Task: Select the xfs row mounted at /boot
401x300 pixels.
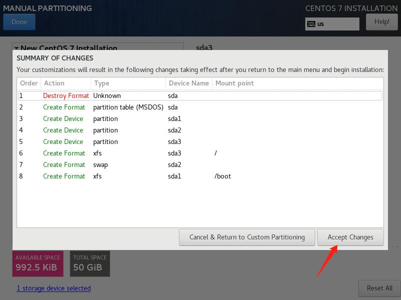Action: point(200,176)
